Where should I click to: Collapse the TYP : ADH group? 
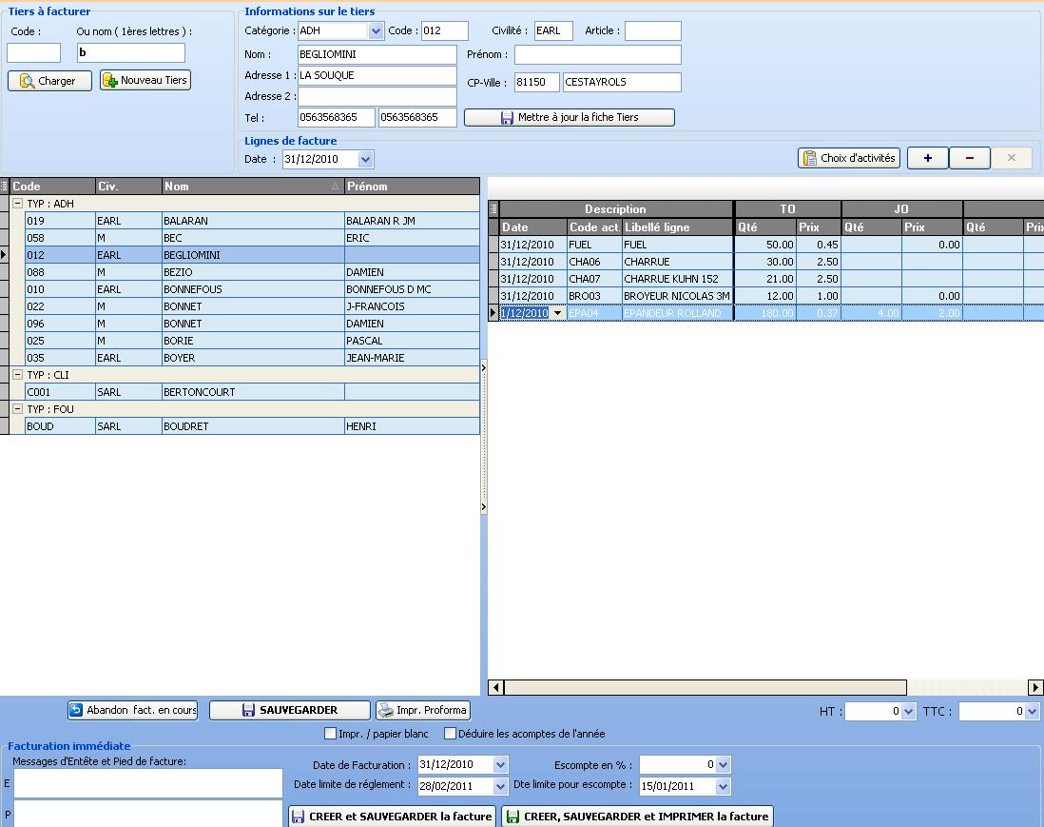[17, 204]
